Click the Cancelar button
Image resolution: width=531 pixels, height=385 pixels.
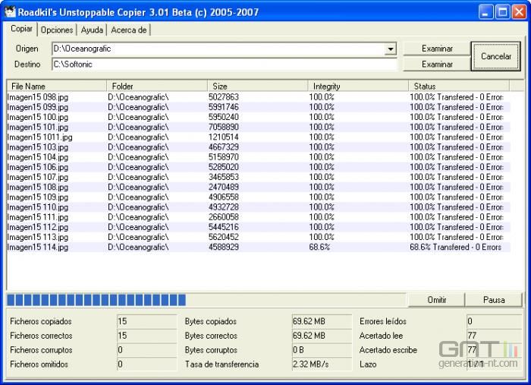tap(496, 56)
